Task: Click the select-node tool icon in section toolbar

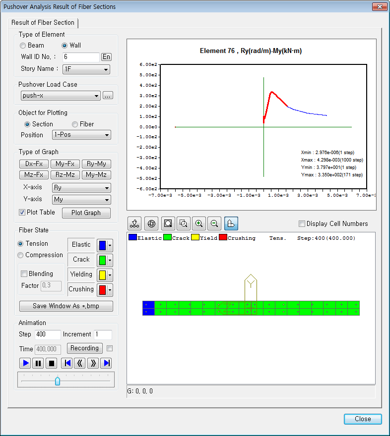Action: pos(134,223)
